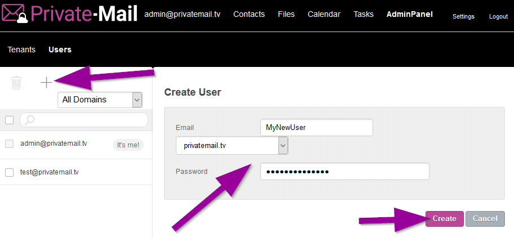
Task: Toggle the select-all users checkbox
Action: [x=9, y=120]
